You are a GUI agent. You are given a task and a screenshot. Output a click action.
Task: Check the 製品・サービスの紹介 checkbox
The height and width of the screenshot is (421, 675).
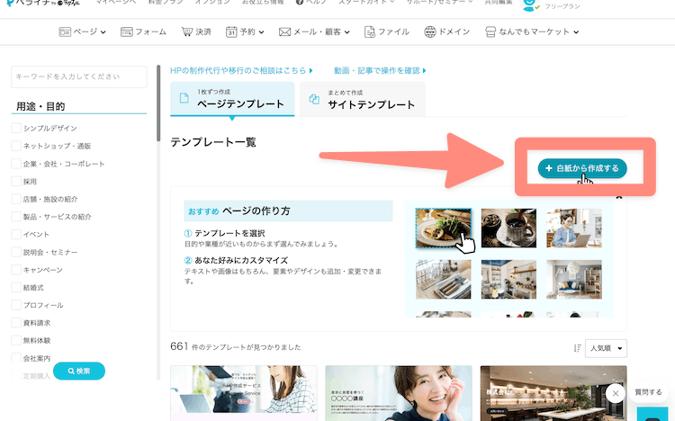point(16,216)
